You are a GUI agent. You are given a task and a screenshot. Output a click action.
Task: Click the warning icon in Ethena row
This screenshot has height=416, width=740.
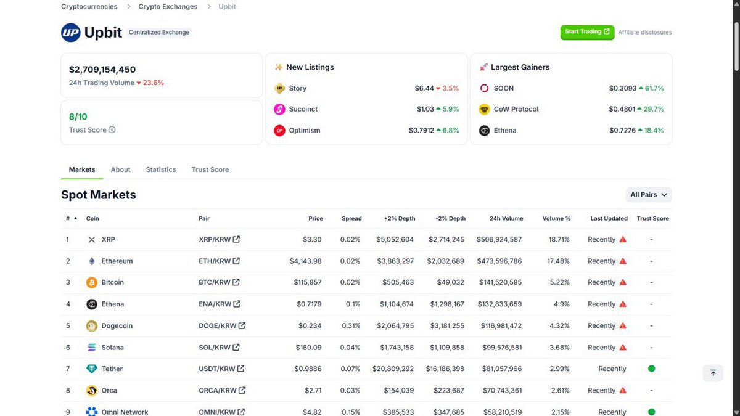click(623, 304)
